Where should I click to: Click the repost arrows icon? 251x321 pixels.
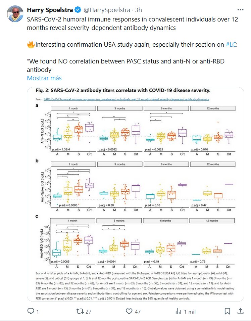point(80,312)
